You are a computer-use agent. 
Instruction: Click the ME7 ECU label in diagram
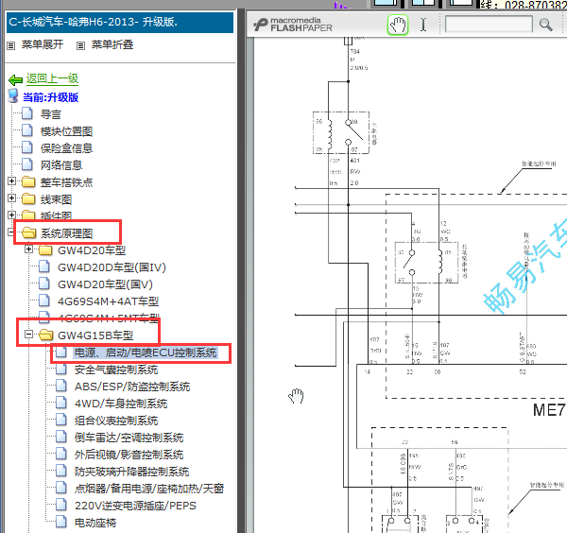(549, 410)
